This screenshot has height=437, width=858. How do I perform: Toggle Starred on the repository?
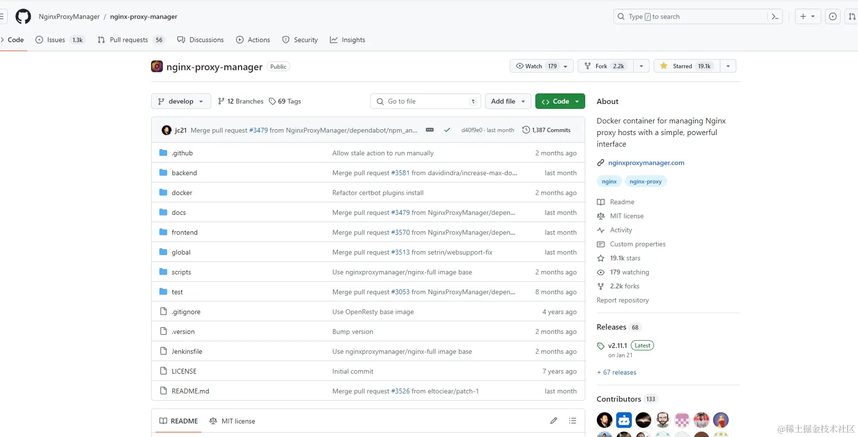coord(687,66)
